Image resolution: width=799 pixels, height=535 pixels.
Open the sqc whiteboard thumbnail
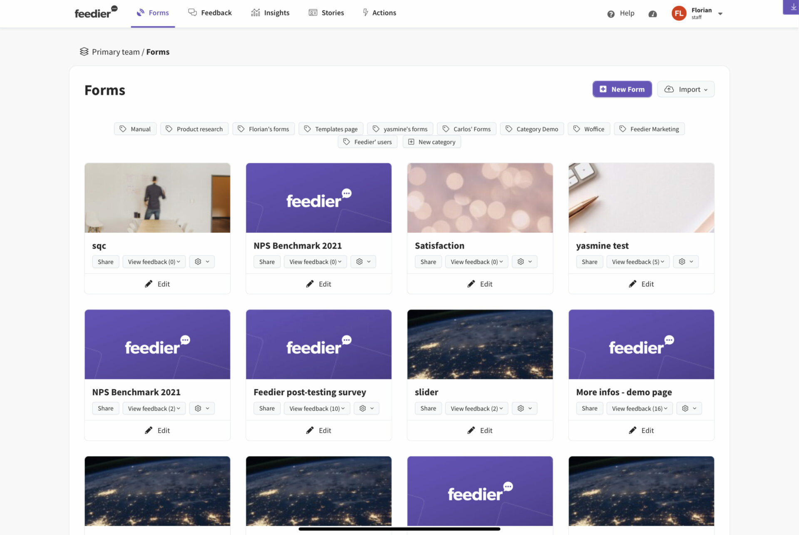[x=157, y=198]
